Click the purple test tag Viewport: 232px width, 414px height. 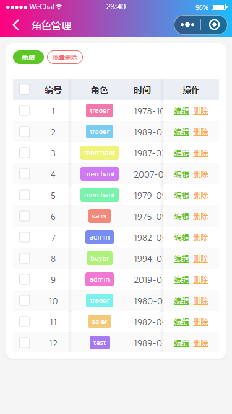click(x=100, y=343)
